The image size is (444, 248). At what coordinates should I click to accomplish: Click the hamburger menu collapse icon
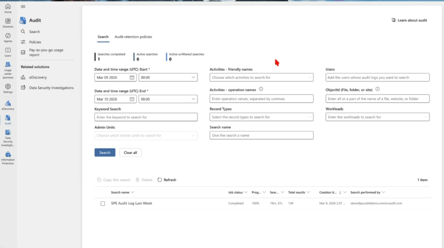23,7
